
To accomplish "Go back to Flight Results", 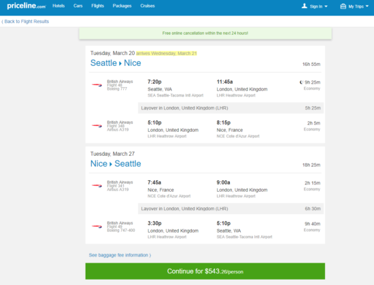I will (x=25, y=22).
